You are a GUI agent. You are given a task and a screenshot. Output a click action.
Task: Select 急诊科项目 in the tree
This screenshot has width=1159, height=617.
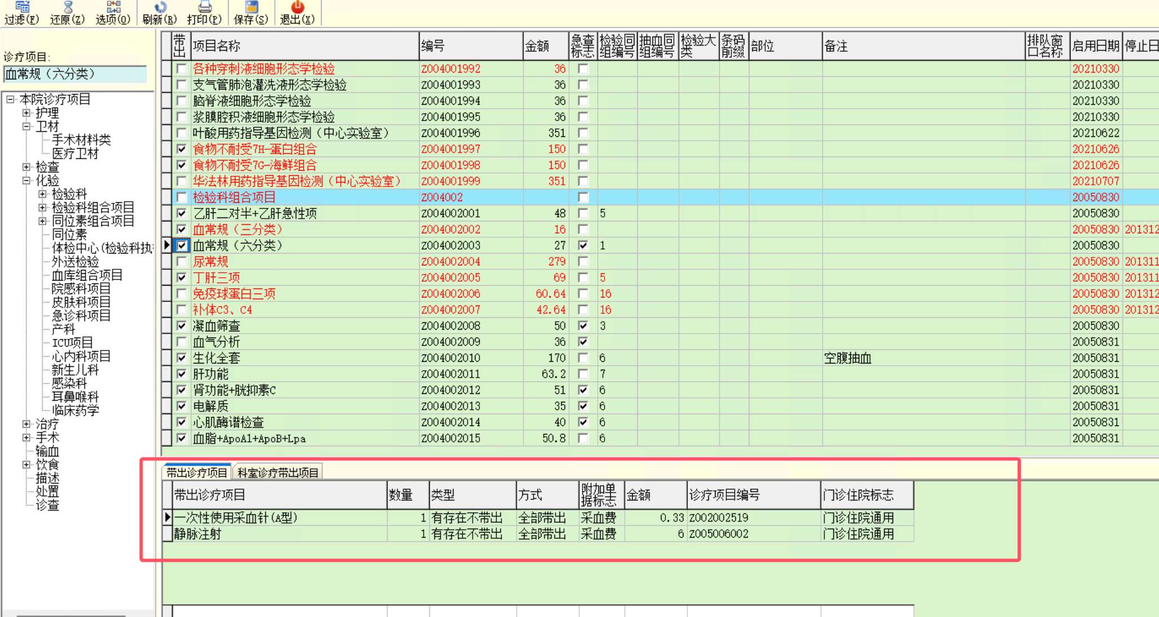point(81,316)
